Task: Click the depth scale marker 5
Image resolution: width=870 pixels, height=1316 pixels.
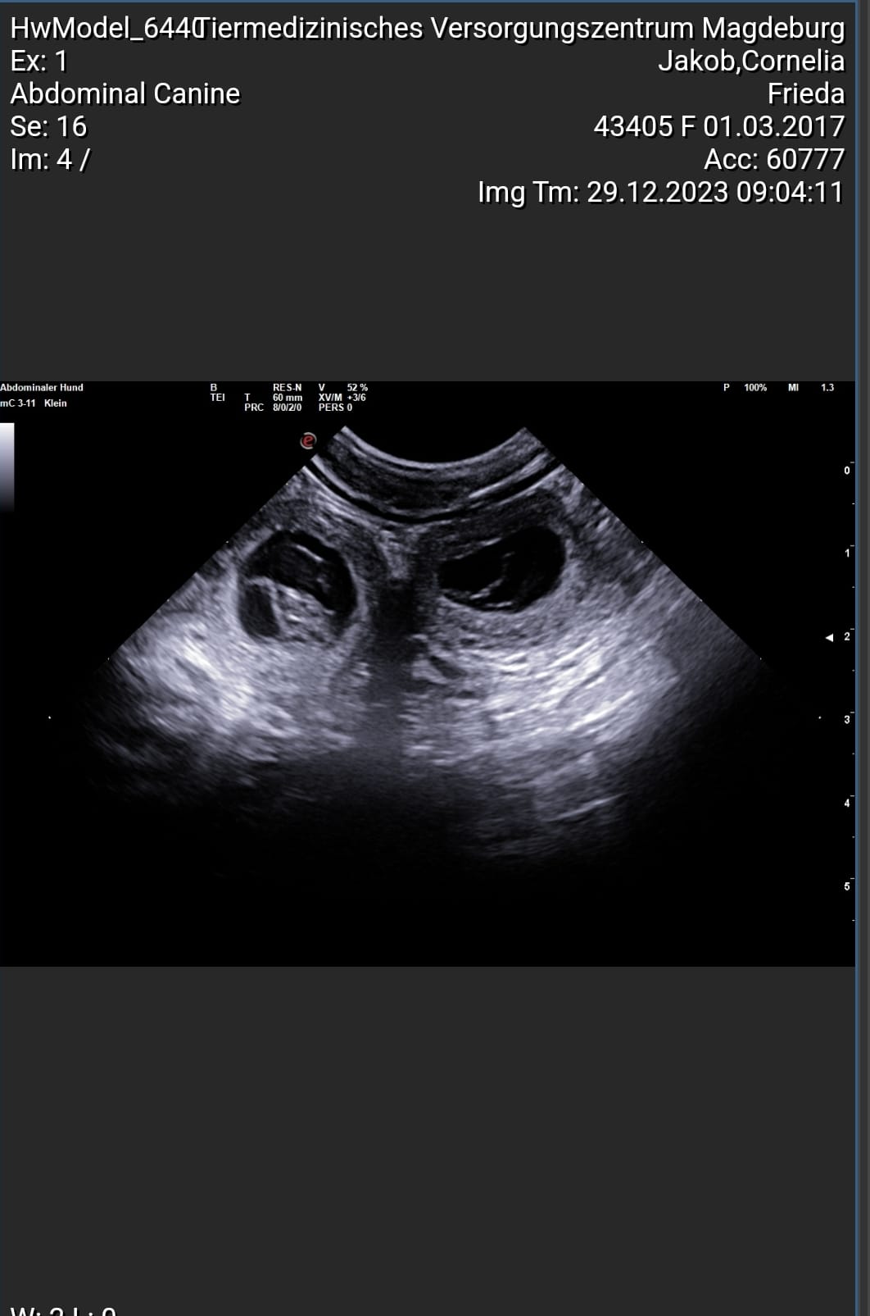Action: [847, 886]
